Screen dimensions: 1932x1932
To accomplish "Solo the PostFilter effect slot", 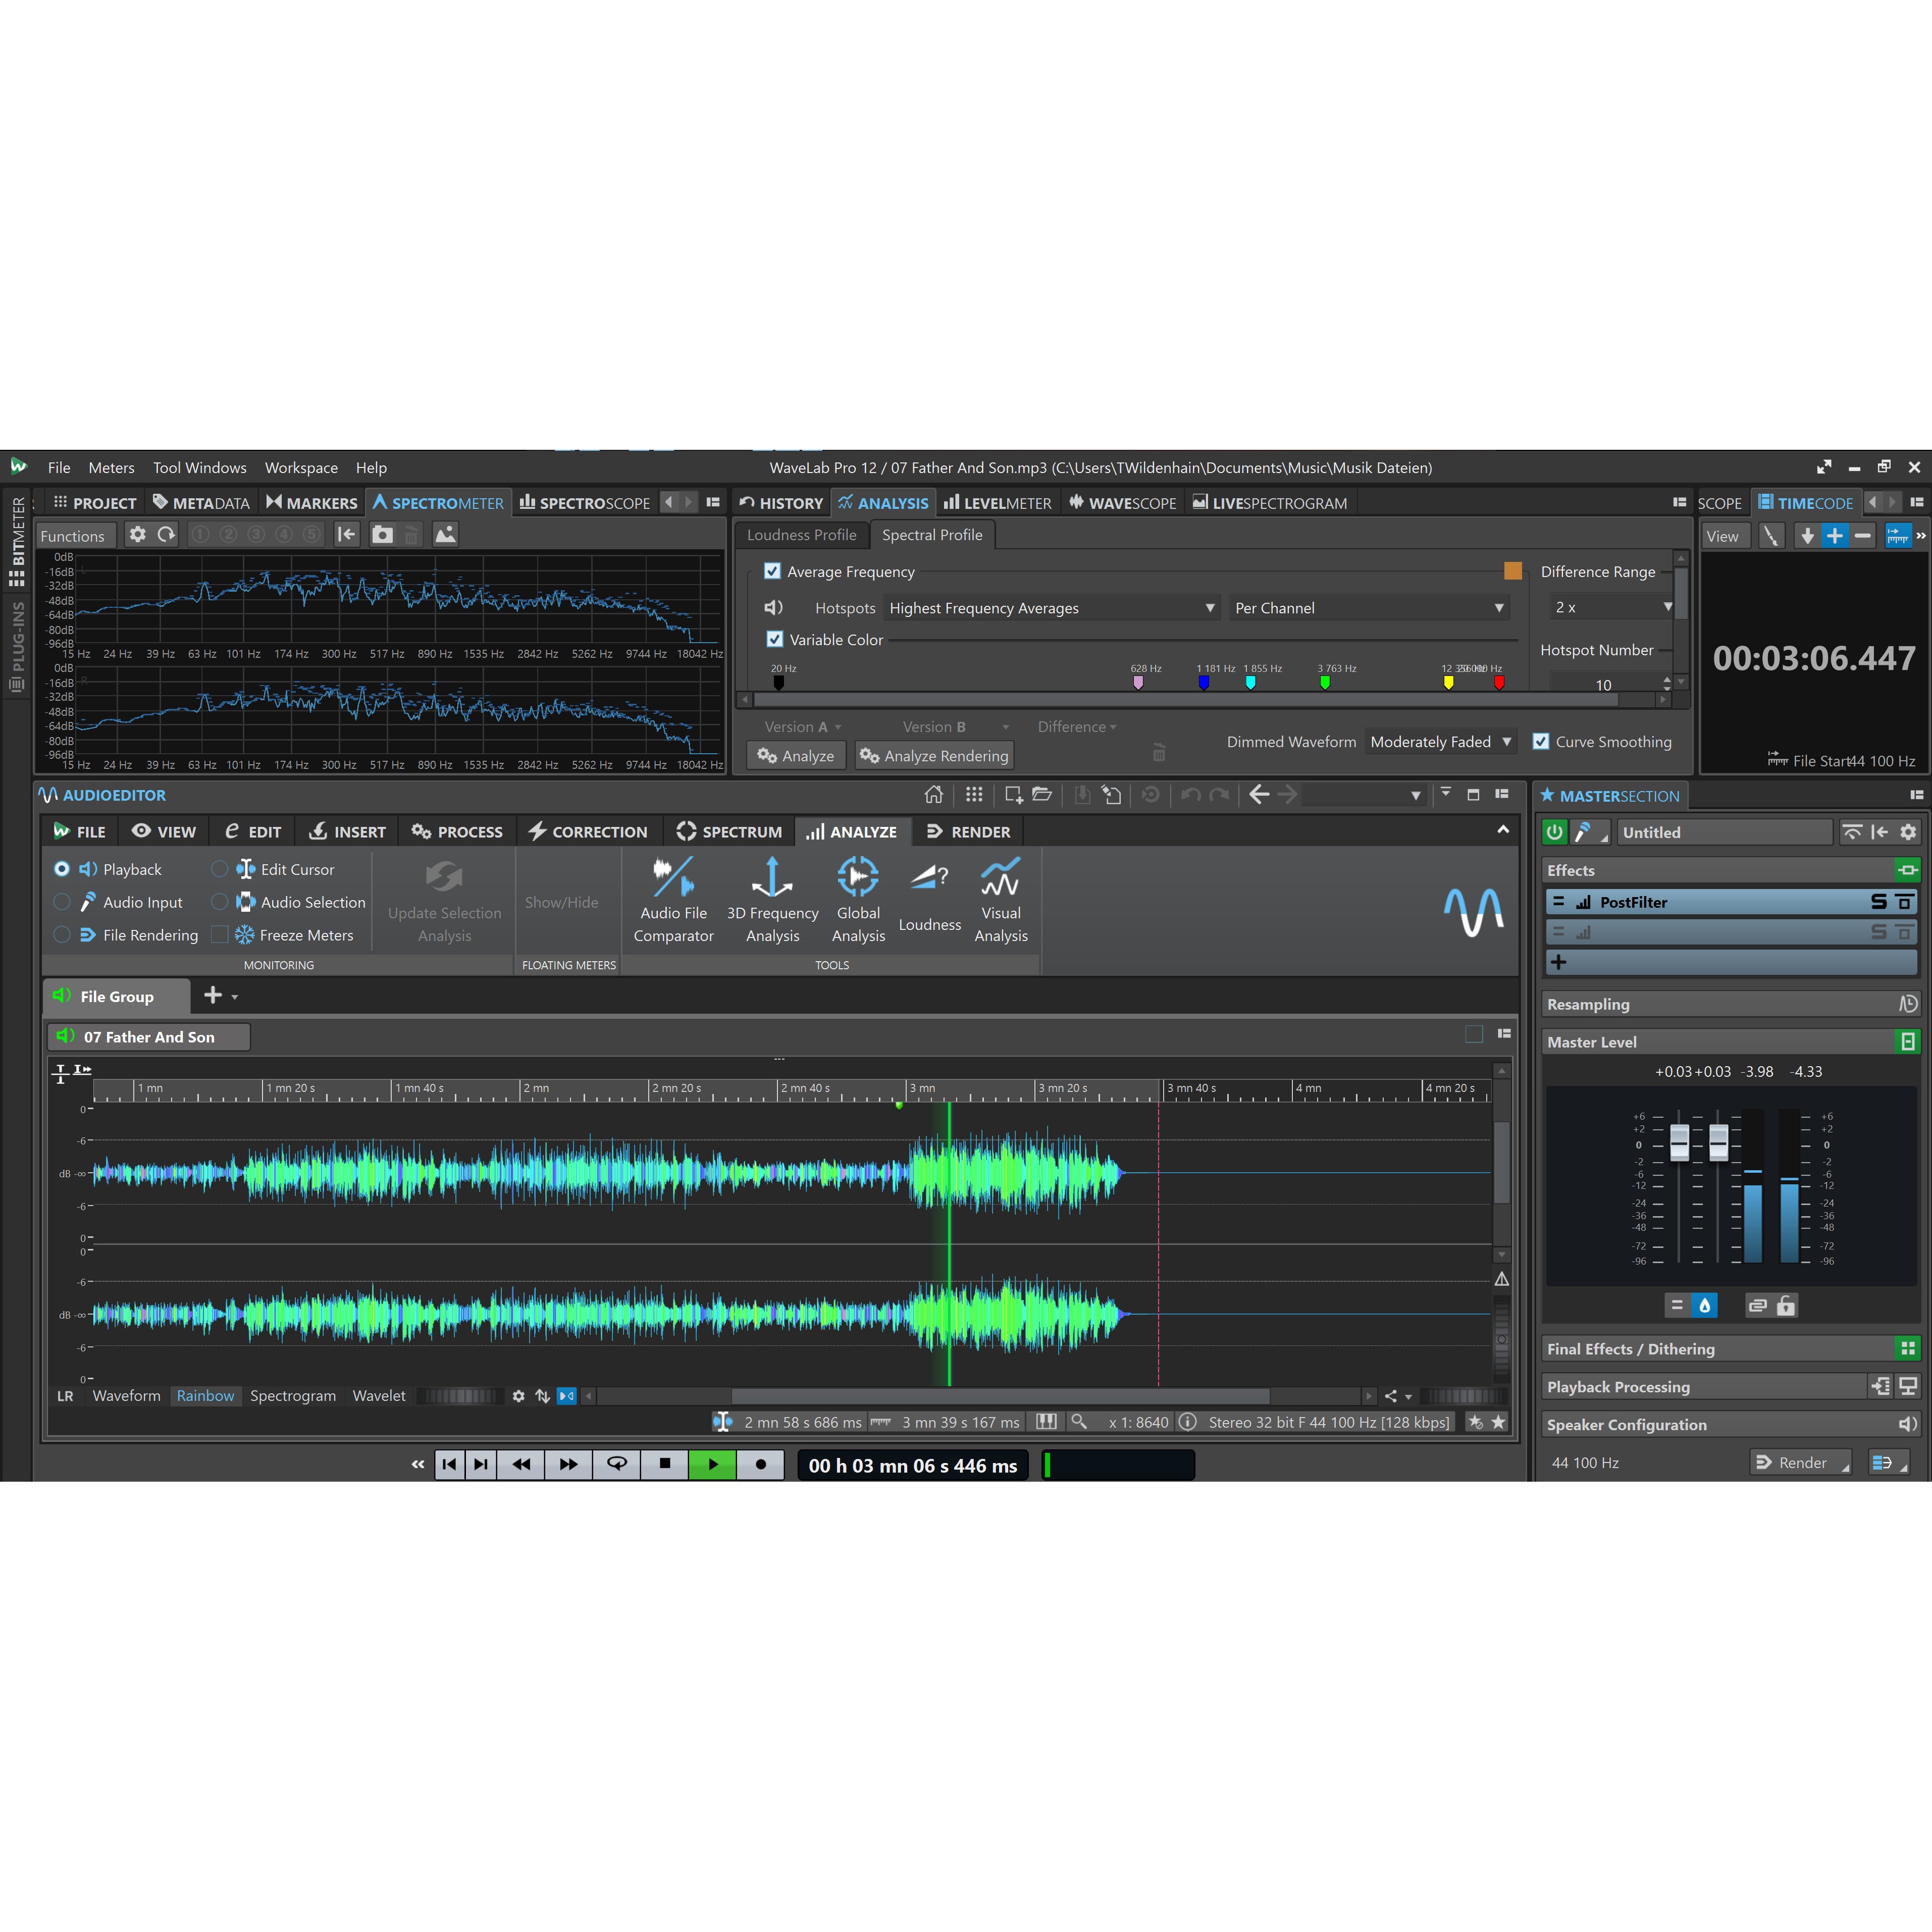I will pyautogui.click(x=1879, y=902).
